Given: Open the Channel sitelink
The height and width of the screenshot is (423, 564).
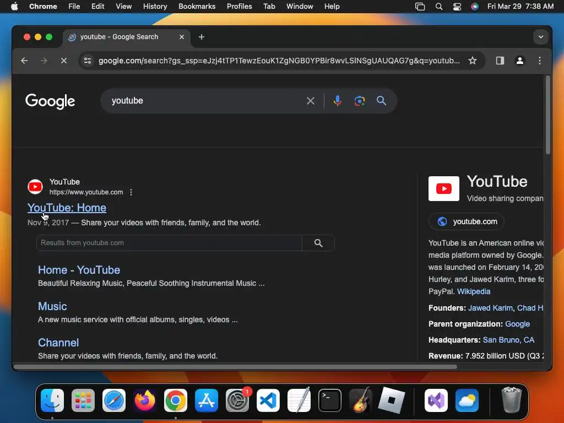Looking at the screenshot, I should pos(58,343).
